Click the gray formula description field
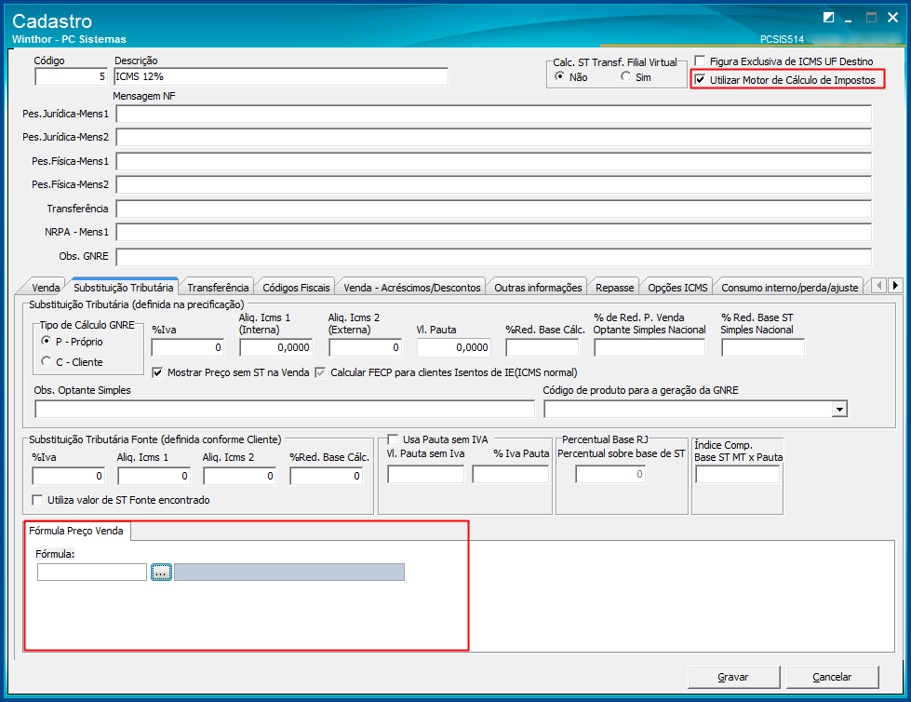The height and width of the screenshot is (702, 911). (289, 573)
